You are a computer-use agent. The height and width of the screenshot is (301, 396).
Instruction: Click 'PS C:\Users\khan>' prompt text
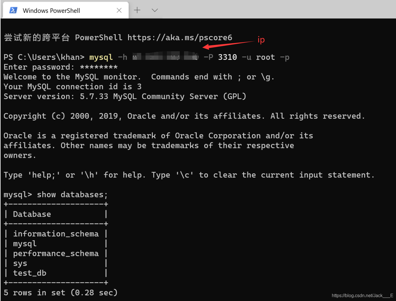click(44, 57)
